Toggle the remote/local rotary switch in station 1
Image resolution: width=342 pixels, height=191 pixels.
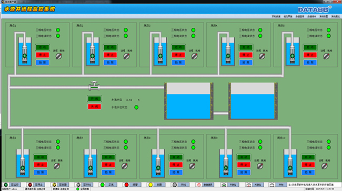(59, 56)
